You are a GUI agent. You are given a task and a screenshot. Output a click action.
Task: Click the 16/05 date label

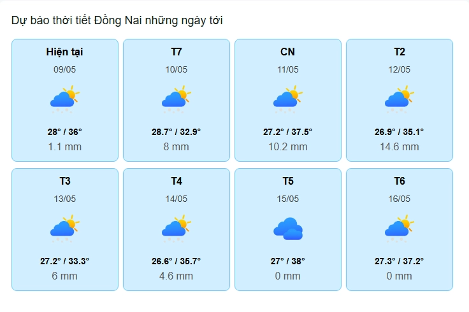399,199
